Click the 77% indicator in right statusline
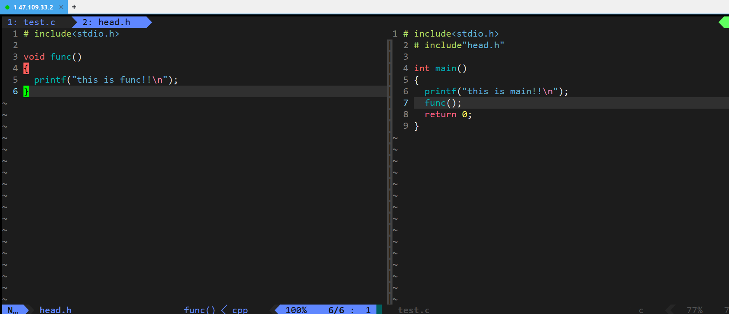 (x=694, y=310)
